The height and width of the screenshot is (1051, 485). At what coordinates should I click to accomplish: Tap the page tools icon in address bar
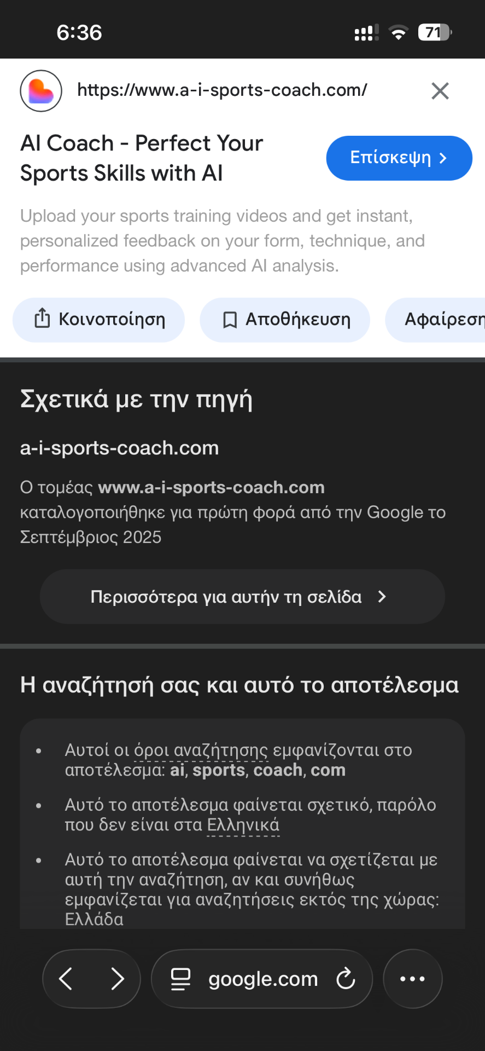pos(180,979)
